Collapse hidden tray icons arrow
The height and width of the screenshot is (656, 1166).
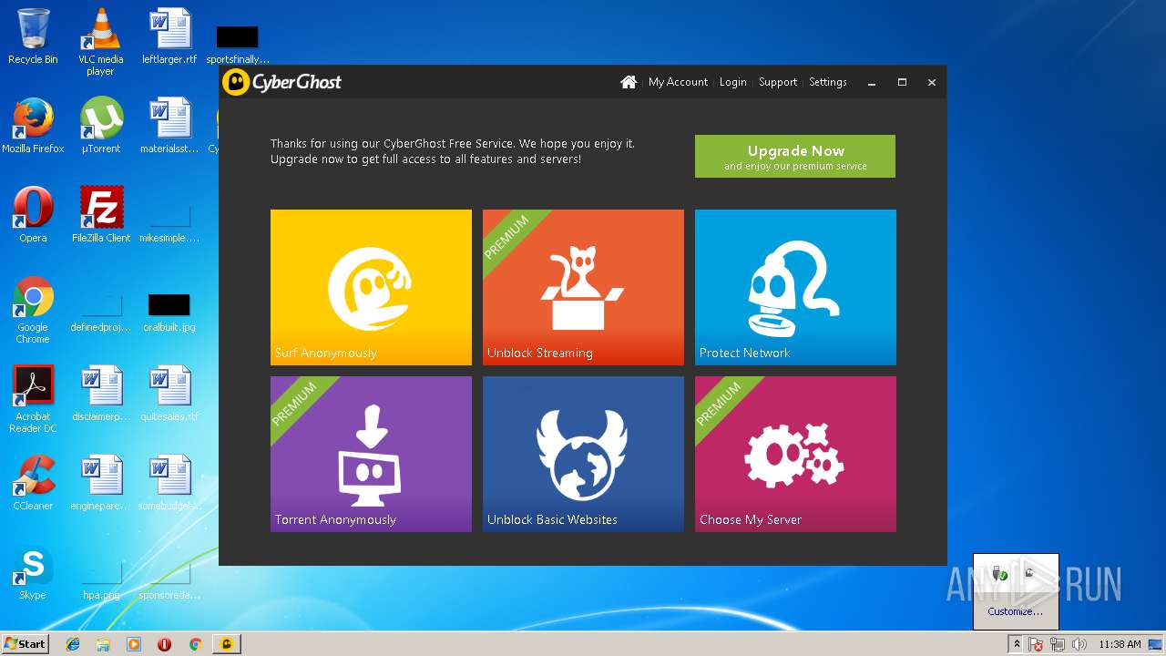pyautogui.click(x=1018, y=644)
